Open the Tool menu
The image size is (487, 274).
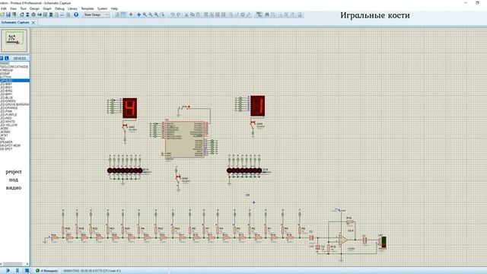(x=24, y=8)
